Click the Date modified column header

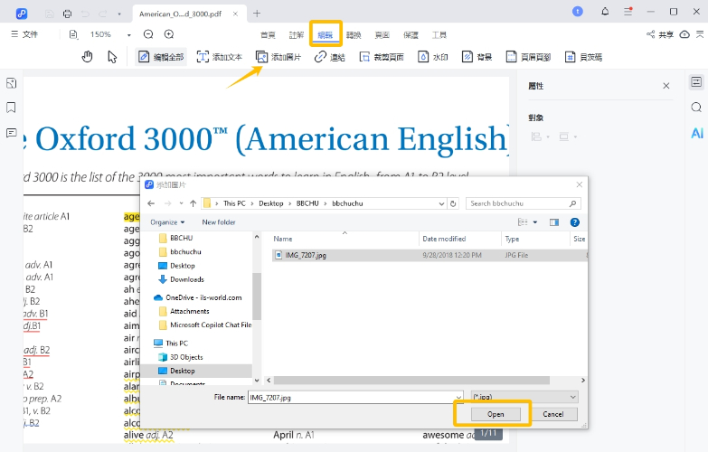[x=459, y=239]
